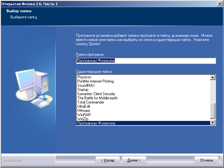Screen dimensions: 224x168
Task: Click the list scrollbar up arrow
Action: coord(212,77)
